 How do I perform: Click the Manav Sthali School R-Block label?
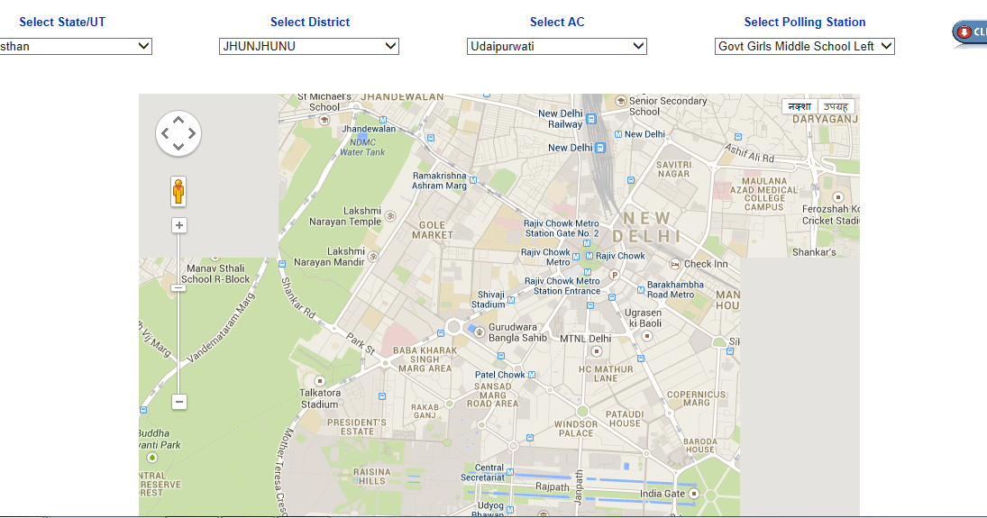pos(215,274)
